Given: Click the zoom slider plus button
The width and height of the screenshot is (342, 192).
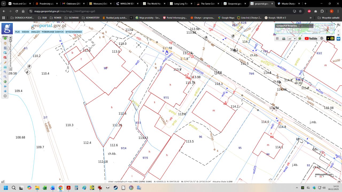Looking at the screenshot, I should [x=10, y=38].
